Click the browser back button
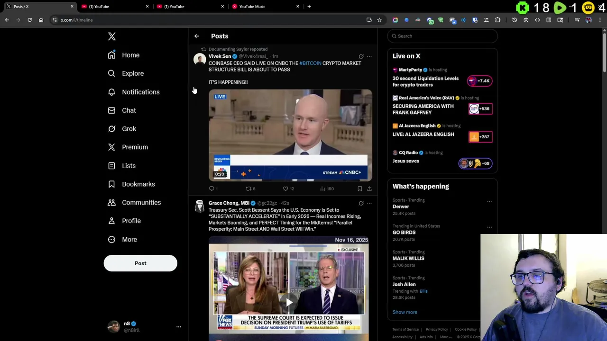607x341 pixels. [x=7, y=20]
